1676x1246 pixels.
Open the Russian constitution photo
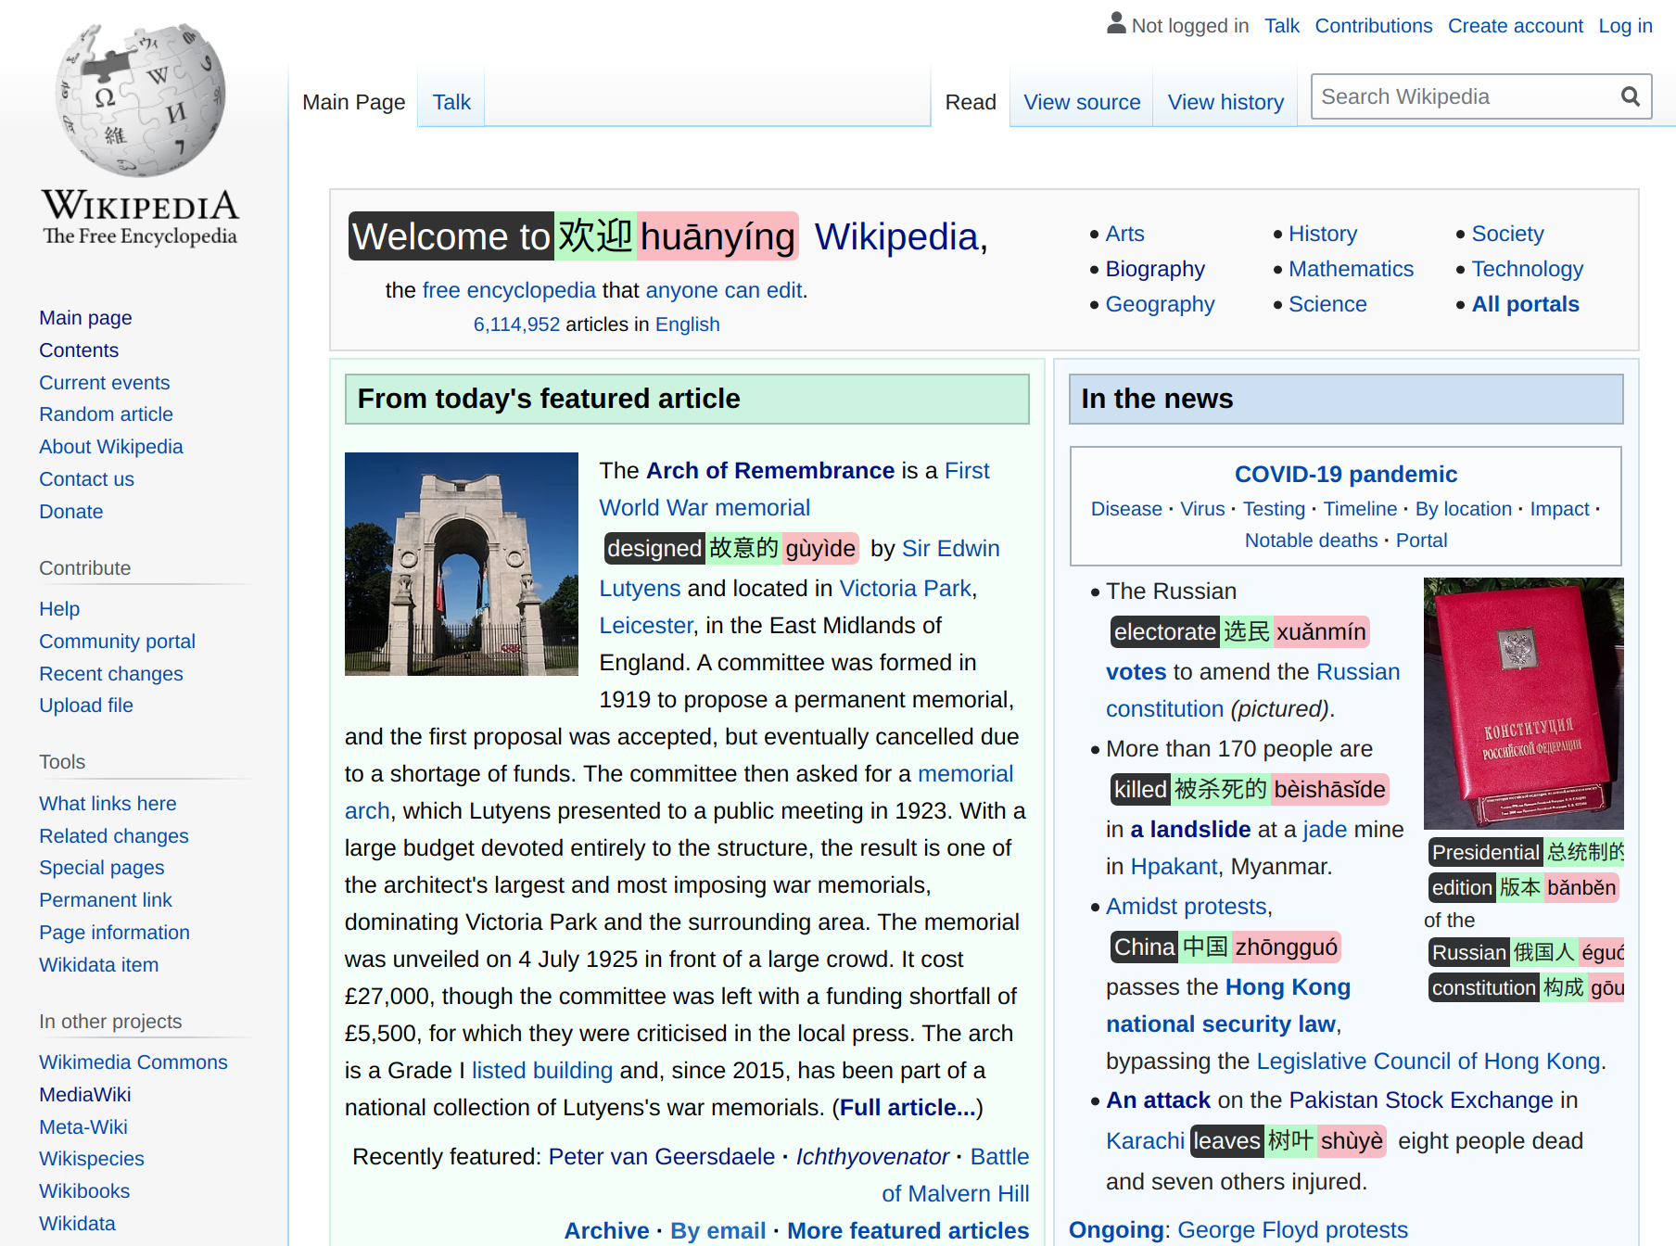[x=1523, y=703]
